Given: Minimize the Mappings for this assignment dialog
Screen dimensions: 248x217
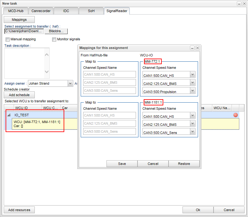Looking at the screenshot, I should [x=192, y=48].
